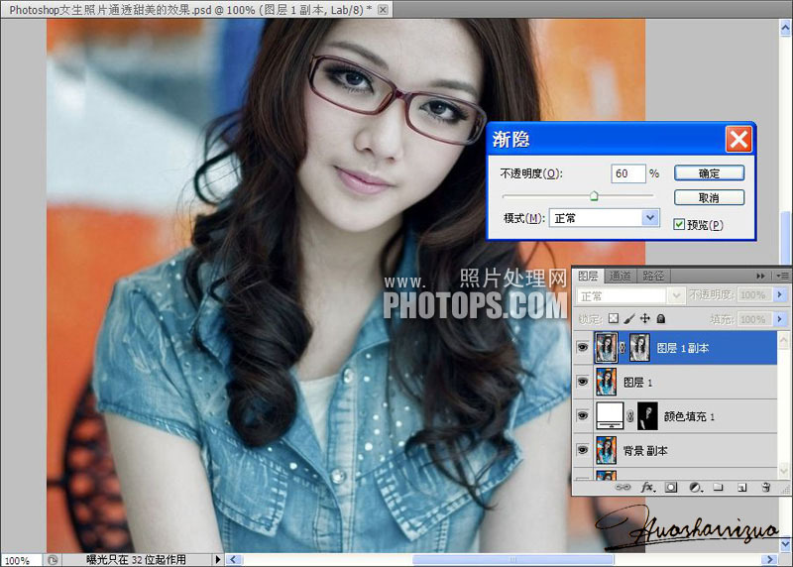
Task: Switch to the 路径 tab
Action: pyautogui.click(x=653, y=276)
